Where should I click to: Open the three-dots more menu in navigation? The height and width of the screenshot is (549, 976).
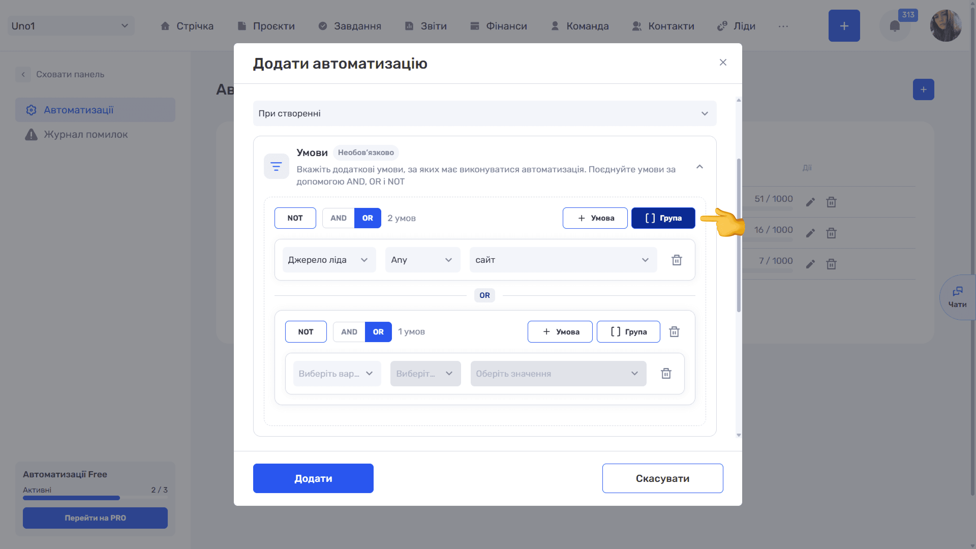pyautogui.click(x=783, y=26)
